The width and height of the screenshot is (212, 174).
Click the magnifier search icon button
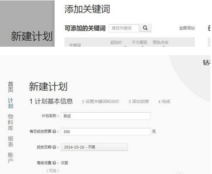coord(145,28)
